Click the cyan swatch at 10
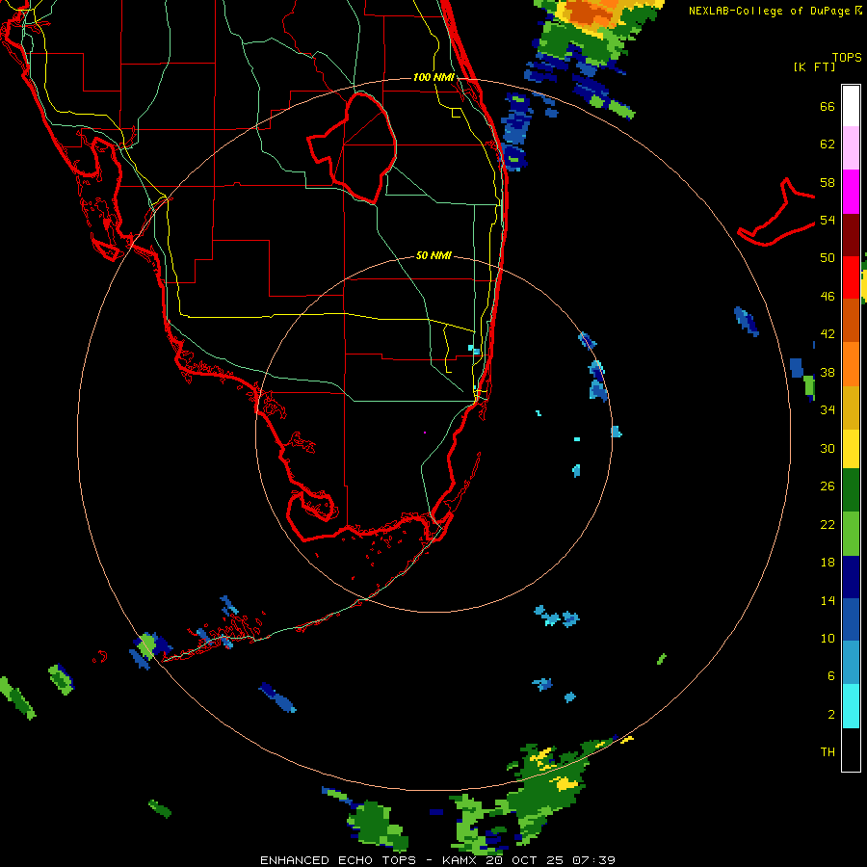This screenshot has height=867, width=867. [851, 706]
